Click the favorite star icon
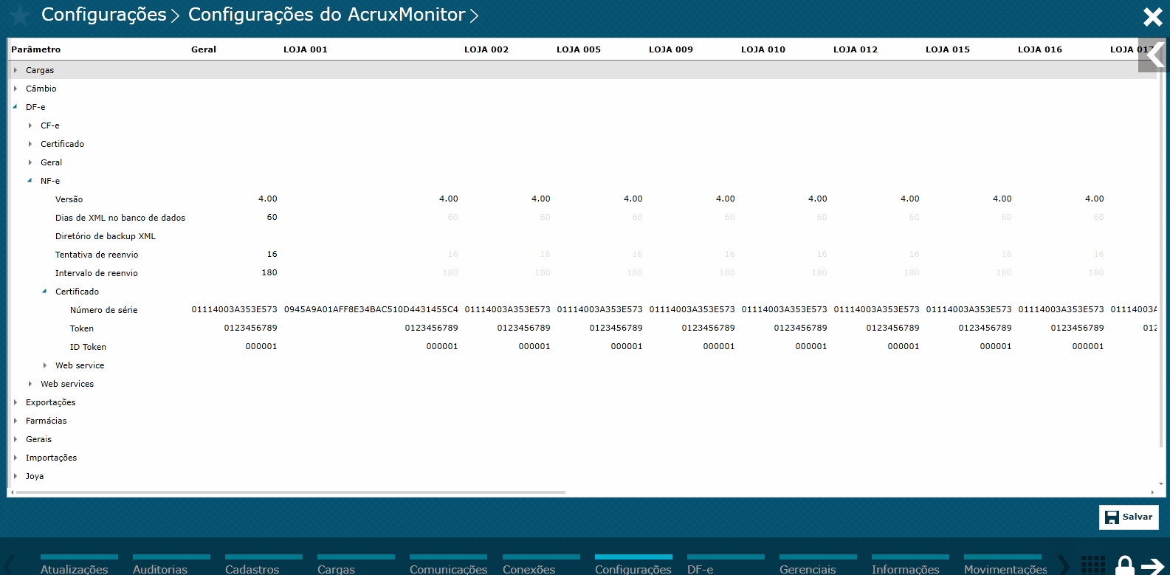The image size is (1170, 575). [x=20, y=16]
